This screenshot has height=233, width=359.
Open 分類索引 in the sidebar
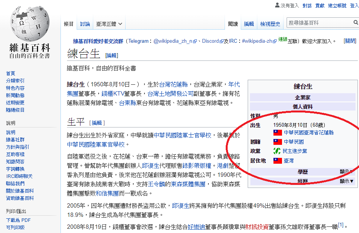(15, 81)
